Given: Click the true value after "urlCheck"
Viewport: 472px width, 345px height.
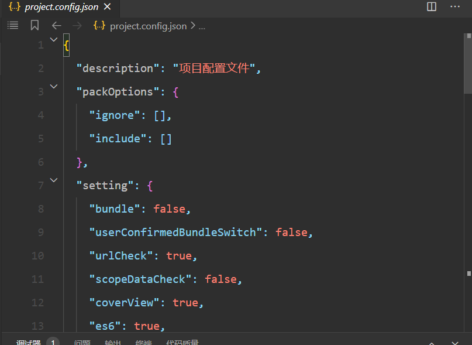Looking at the screenshot, I should point(179,256).
